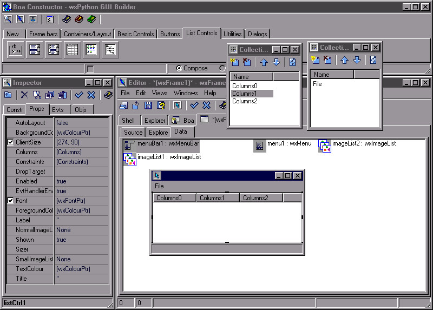433x310 pixels.
Task: Click the Columns2 header in designer frame
Action: (x=261, y=198)
